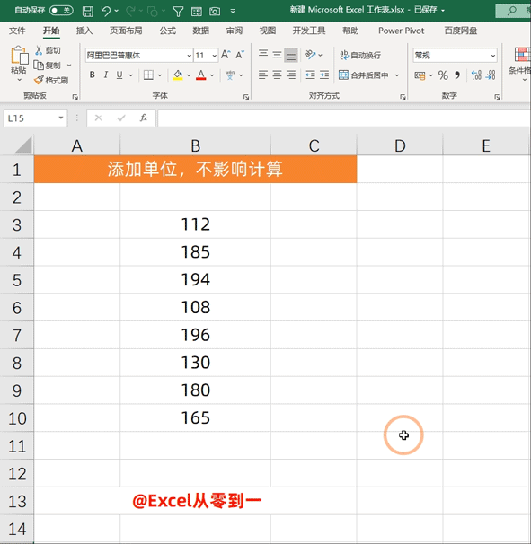Open Customize Quick Access Toolbar arrow

click(233, 12)
